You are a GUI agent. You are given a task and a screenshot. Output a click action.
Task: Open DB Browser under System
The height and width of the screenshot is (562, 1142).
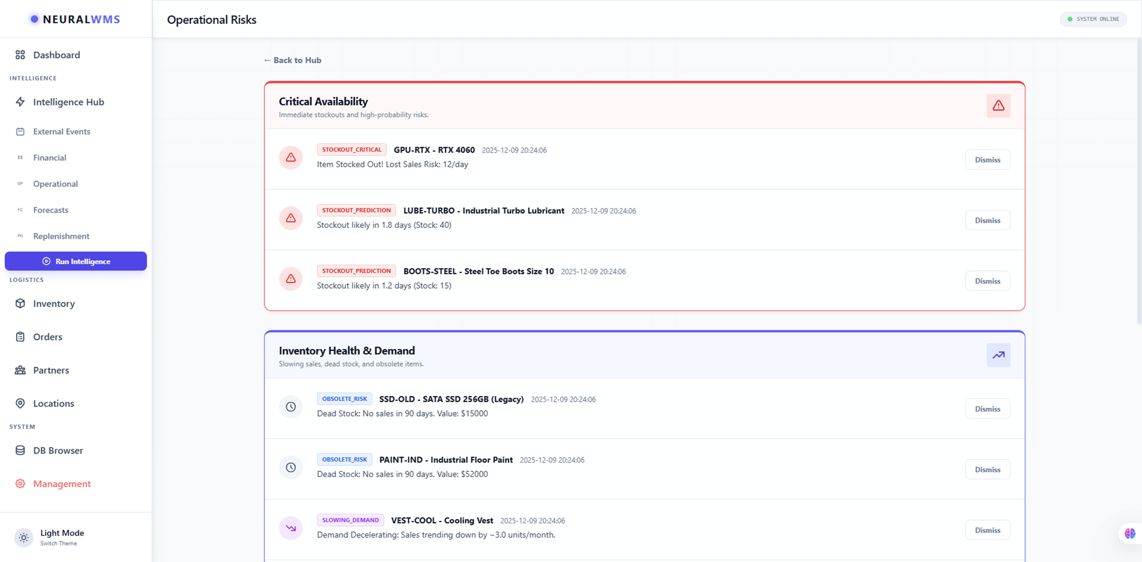(58, 450)
